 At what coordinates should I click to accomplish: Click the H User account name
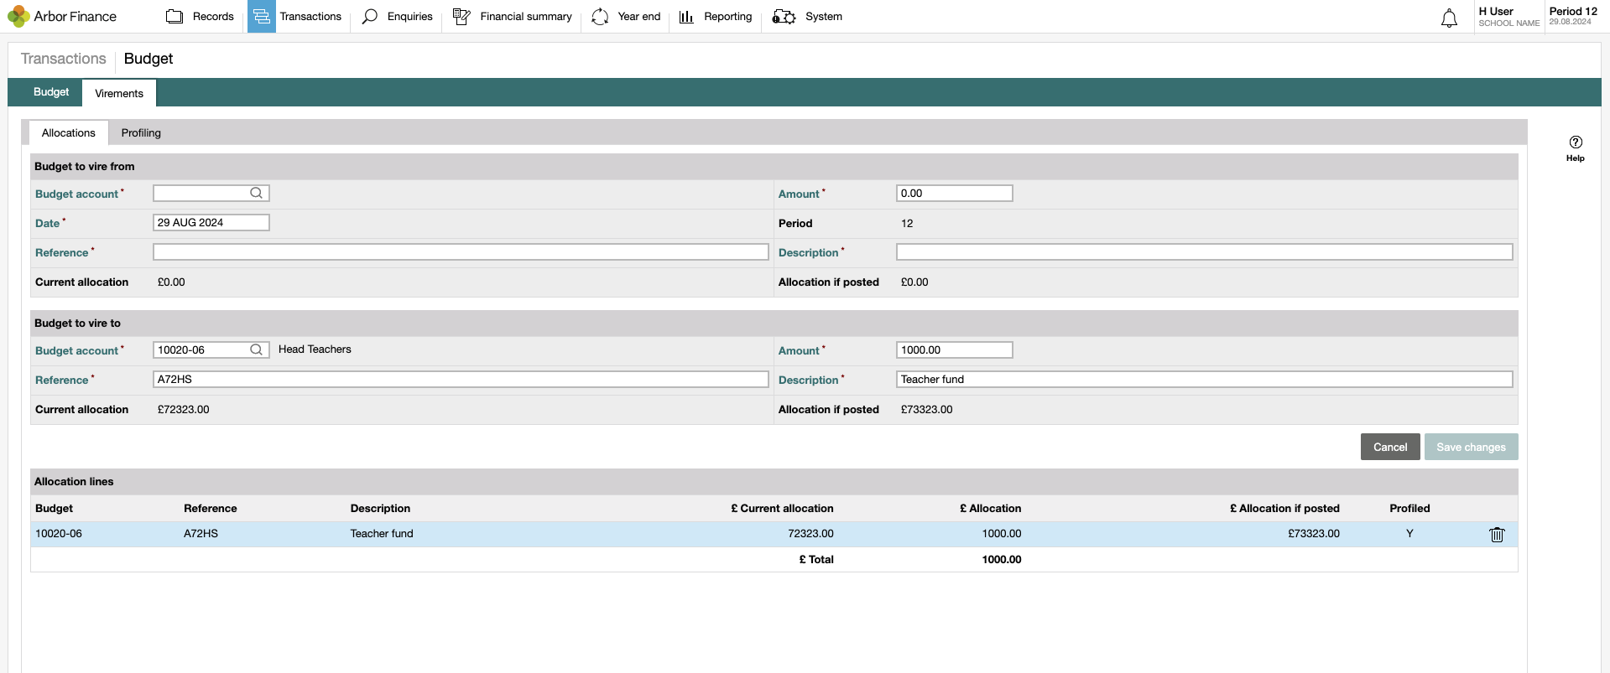click(x=1496, y=12)
